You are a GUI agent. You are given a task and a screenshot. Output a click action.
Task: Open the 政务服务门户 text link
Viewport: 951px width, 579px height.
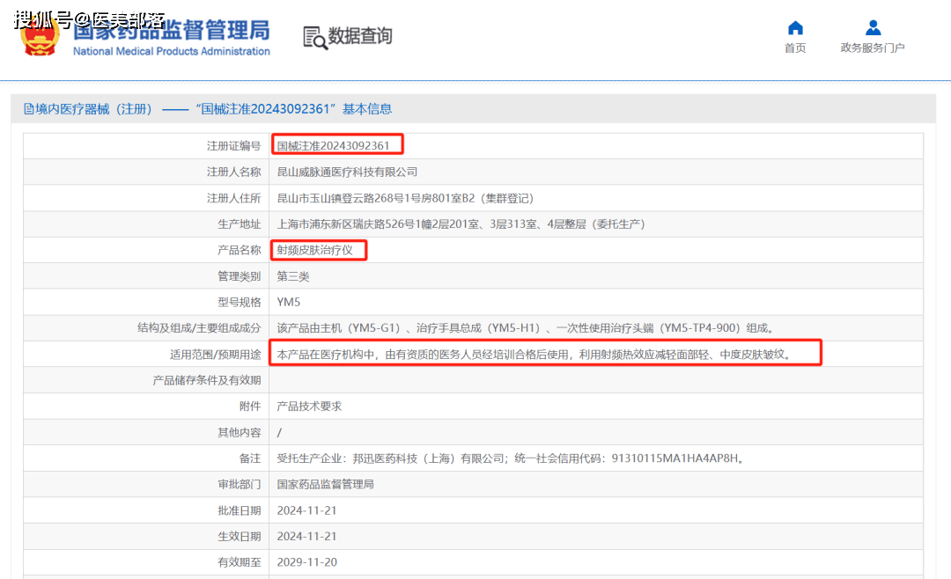(x=873, y=48)
